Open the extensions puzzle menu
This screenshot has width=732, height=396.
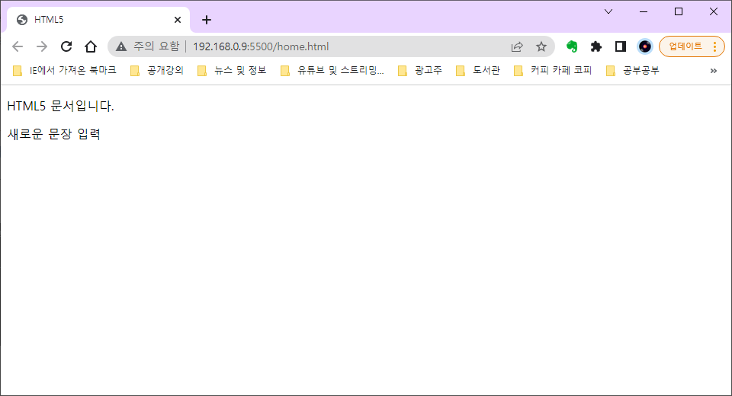pyautogui.click(x=596, y=46)
